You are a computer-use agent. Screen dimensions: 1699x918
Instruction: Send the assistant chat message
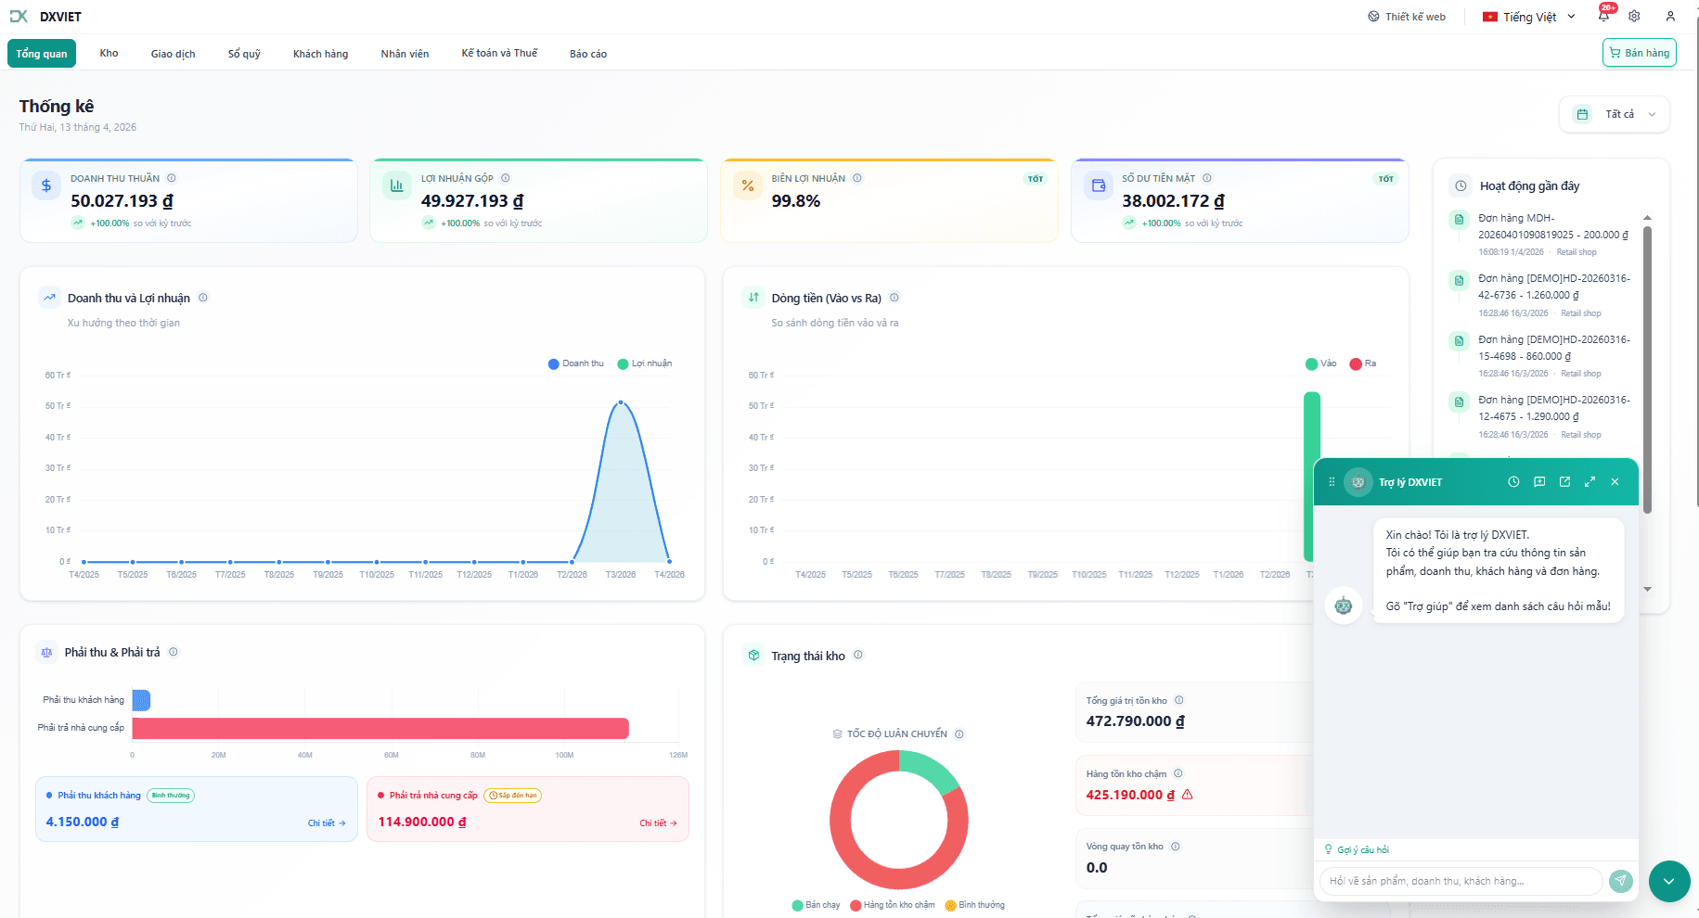[1620, 881]
